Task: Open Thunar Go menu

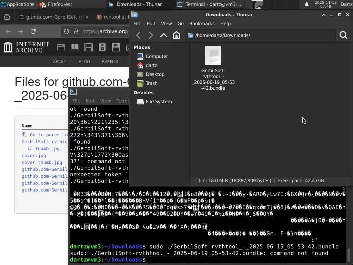Action: pyautogui.click(x=180, y=24)
